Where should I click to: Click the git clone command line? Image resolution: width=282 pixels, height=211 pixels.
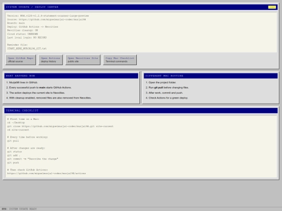pos(60,126)
